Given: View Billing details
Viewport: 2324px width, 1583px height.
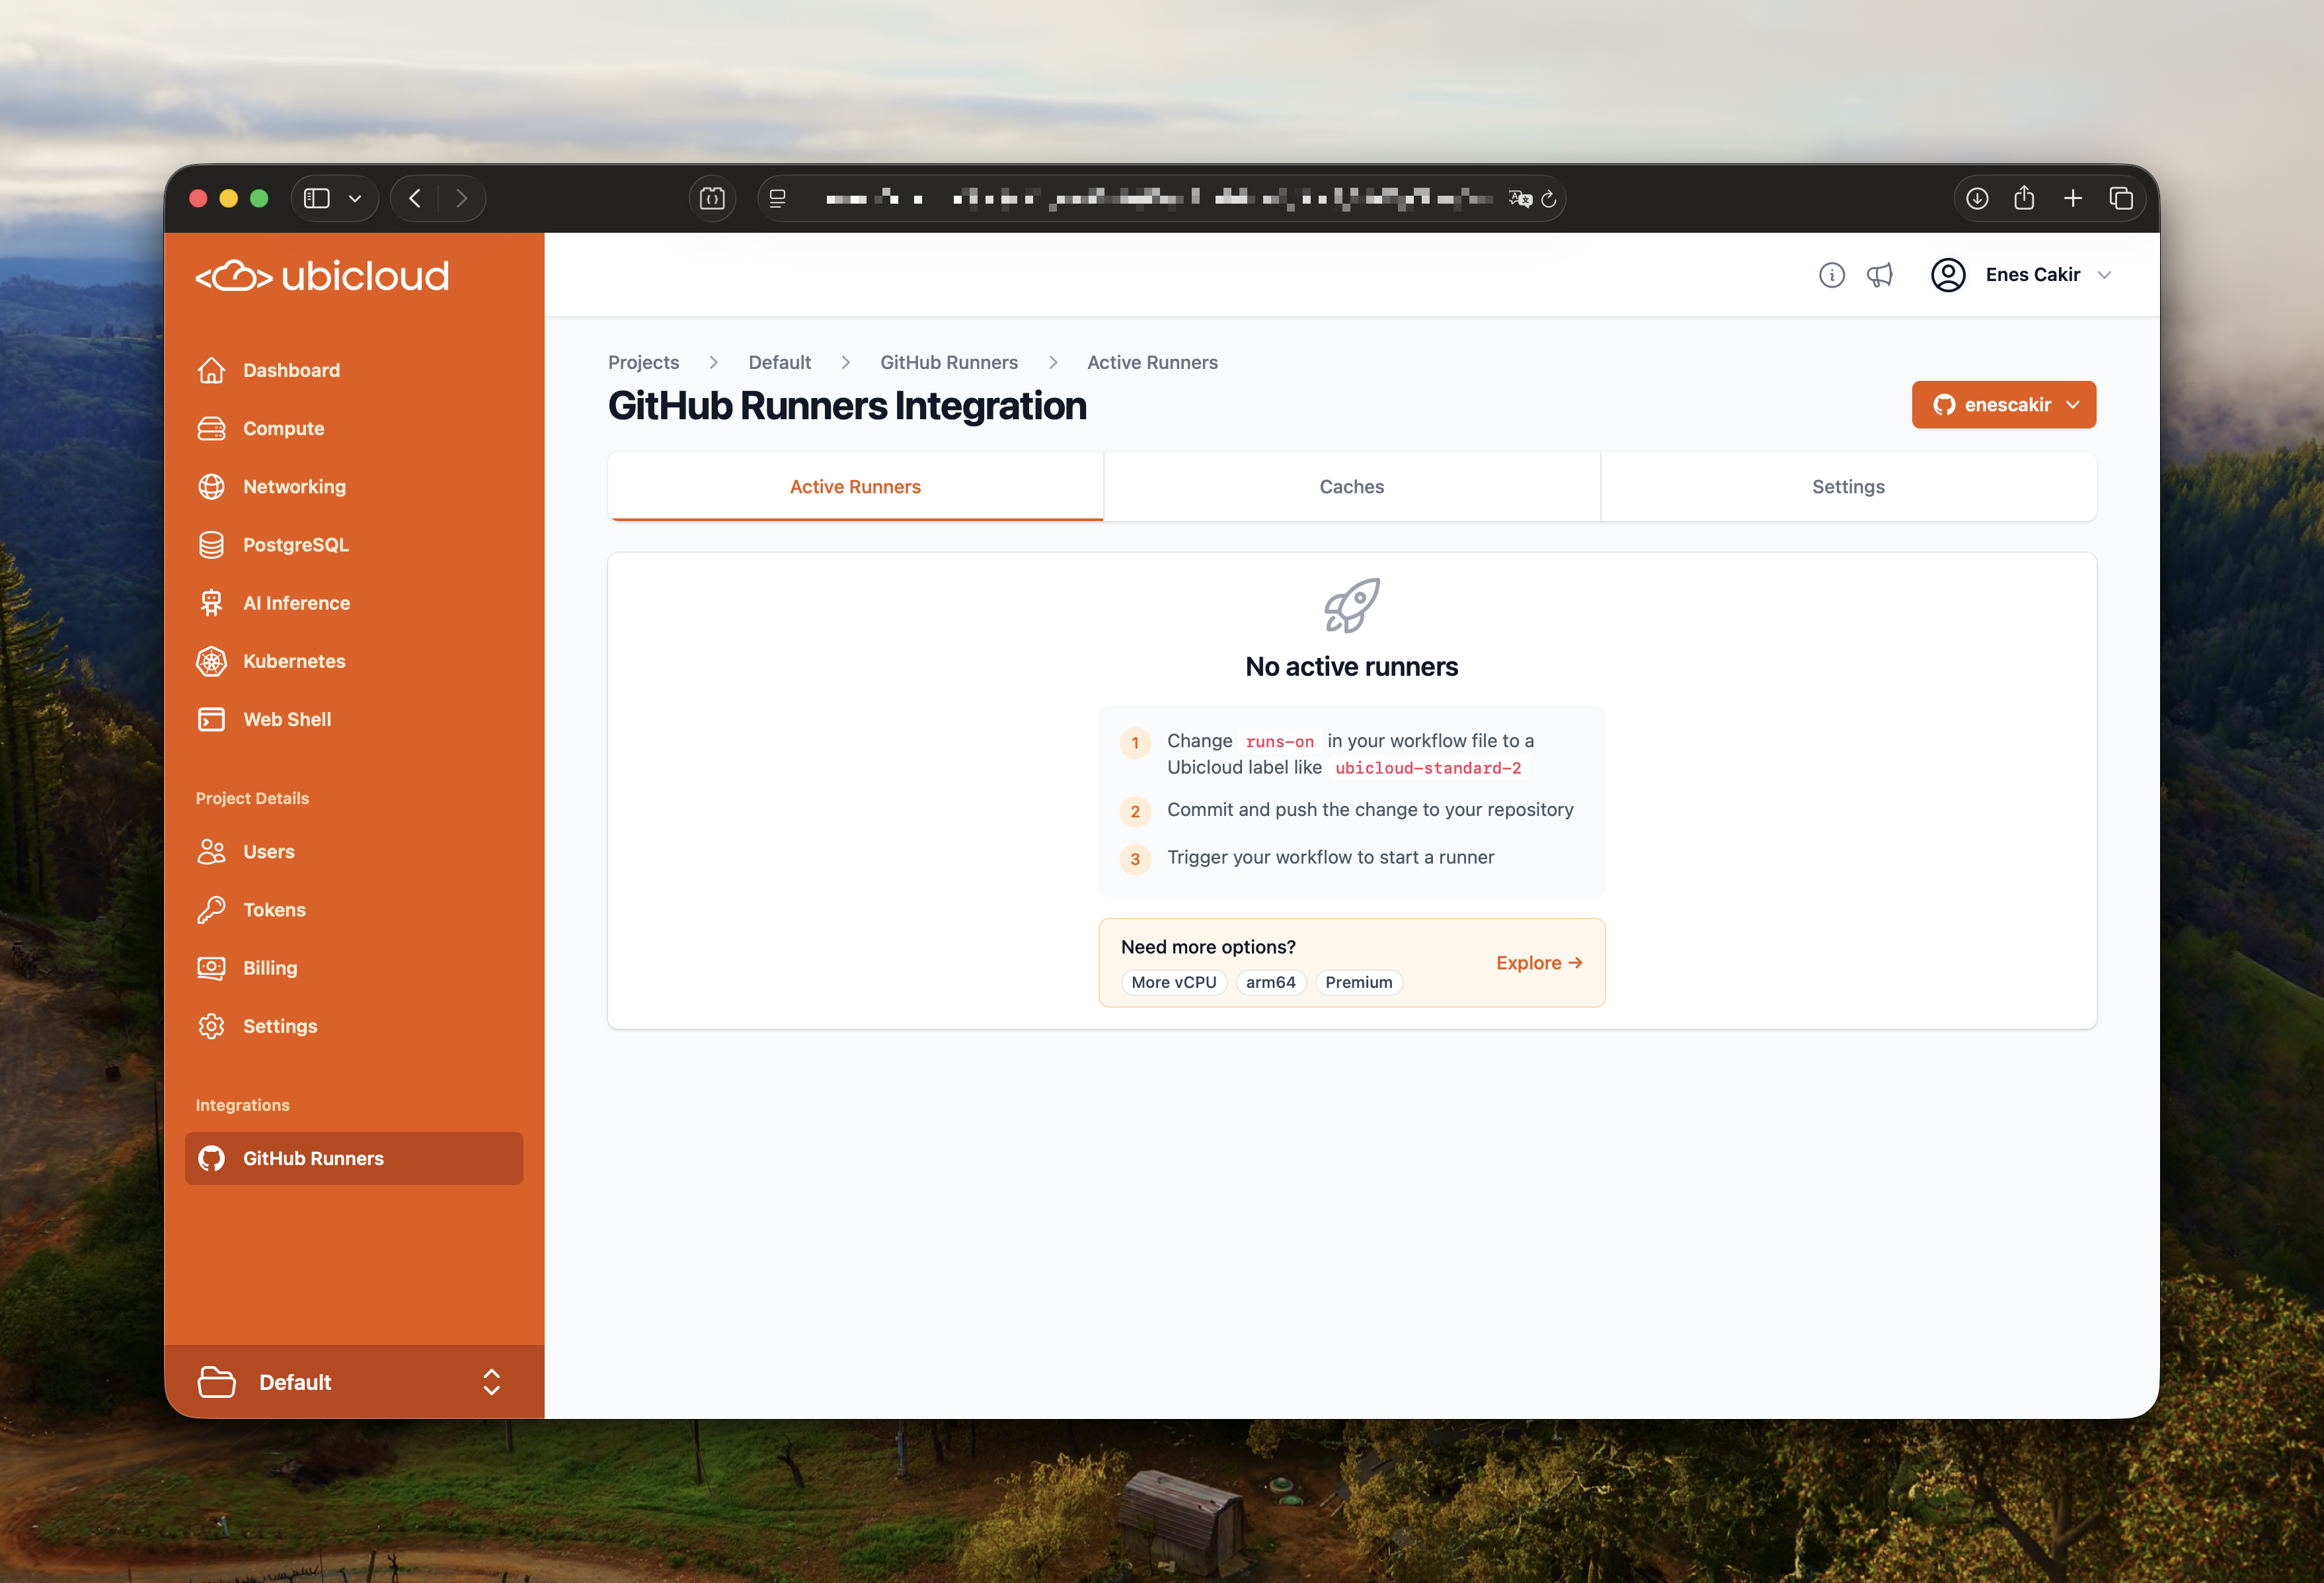Looking at the screenshot, I should [x=270, y=967].
